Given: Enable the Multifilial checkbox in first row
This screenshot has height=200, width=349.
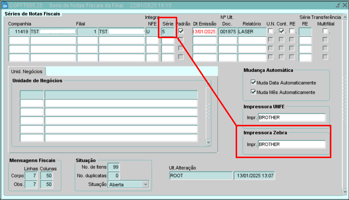Looking at the screenshot, I should tap(325, 31).
